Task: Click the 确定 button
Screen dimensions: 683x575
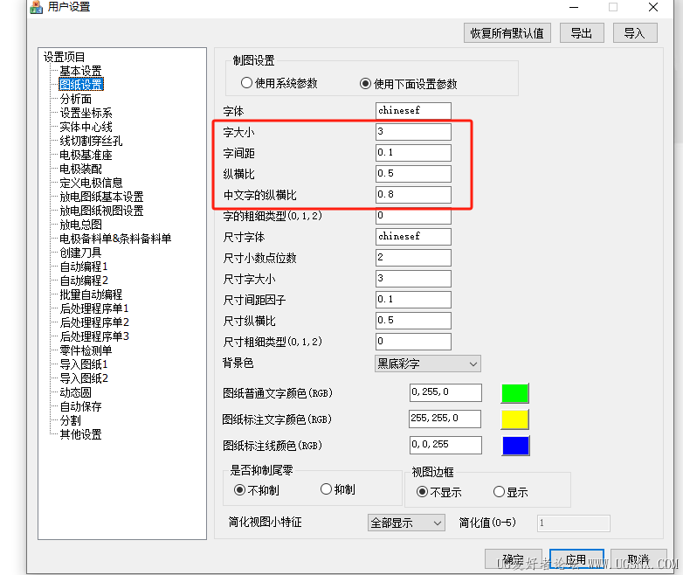Action: 514,559
